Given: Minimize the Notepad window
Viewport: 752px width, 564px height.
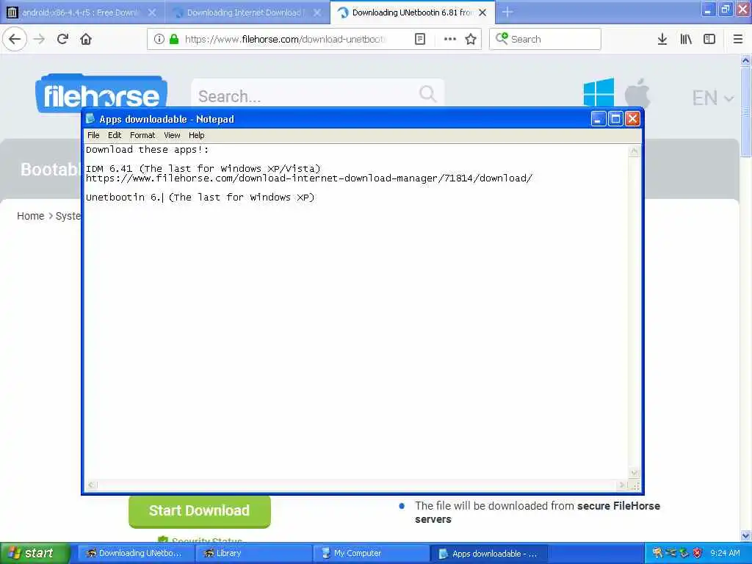Looking at the screenshot, I should pos(598,118).
